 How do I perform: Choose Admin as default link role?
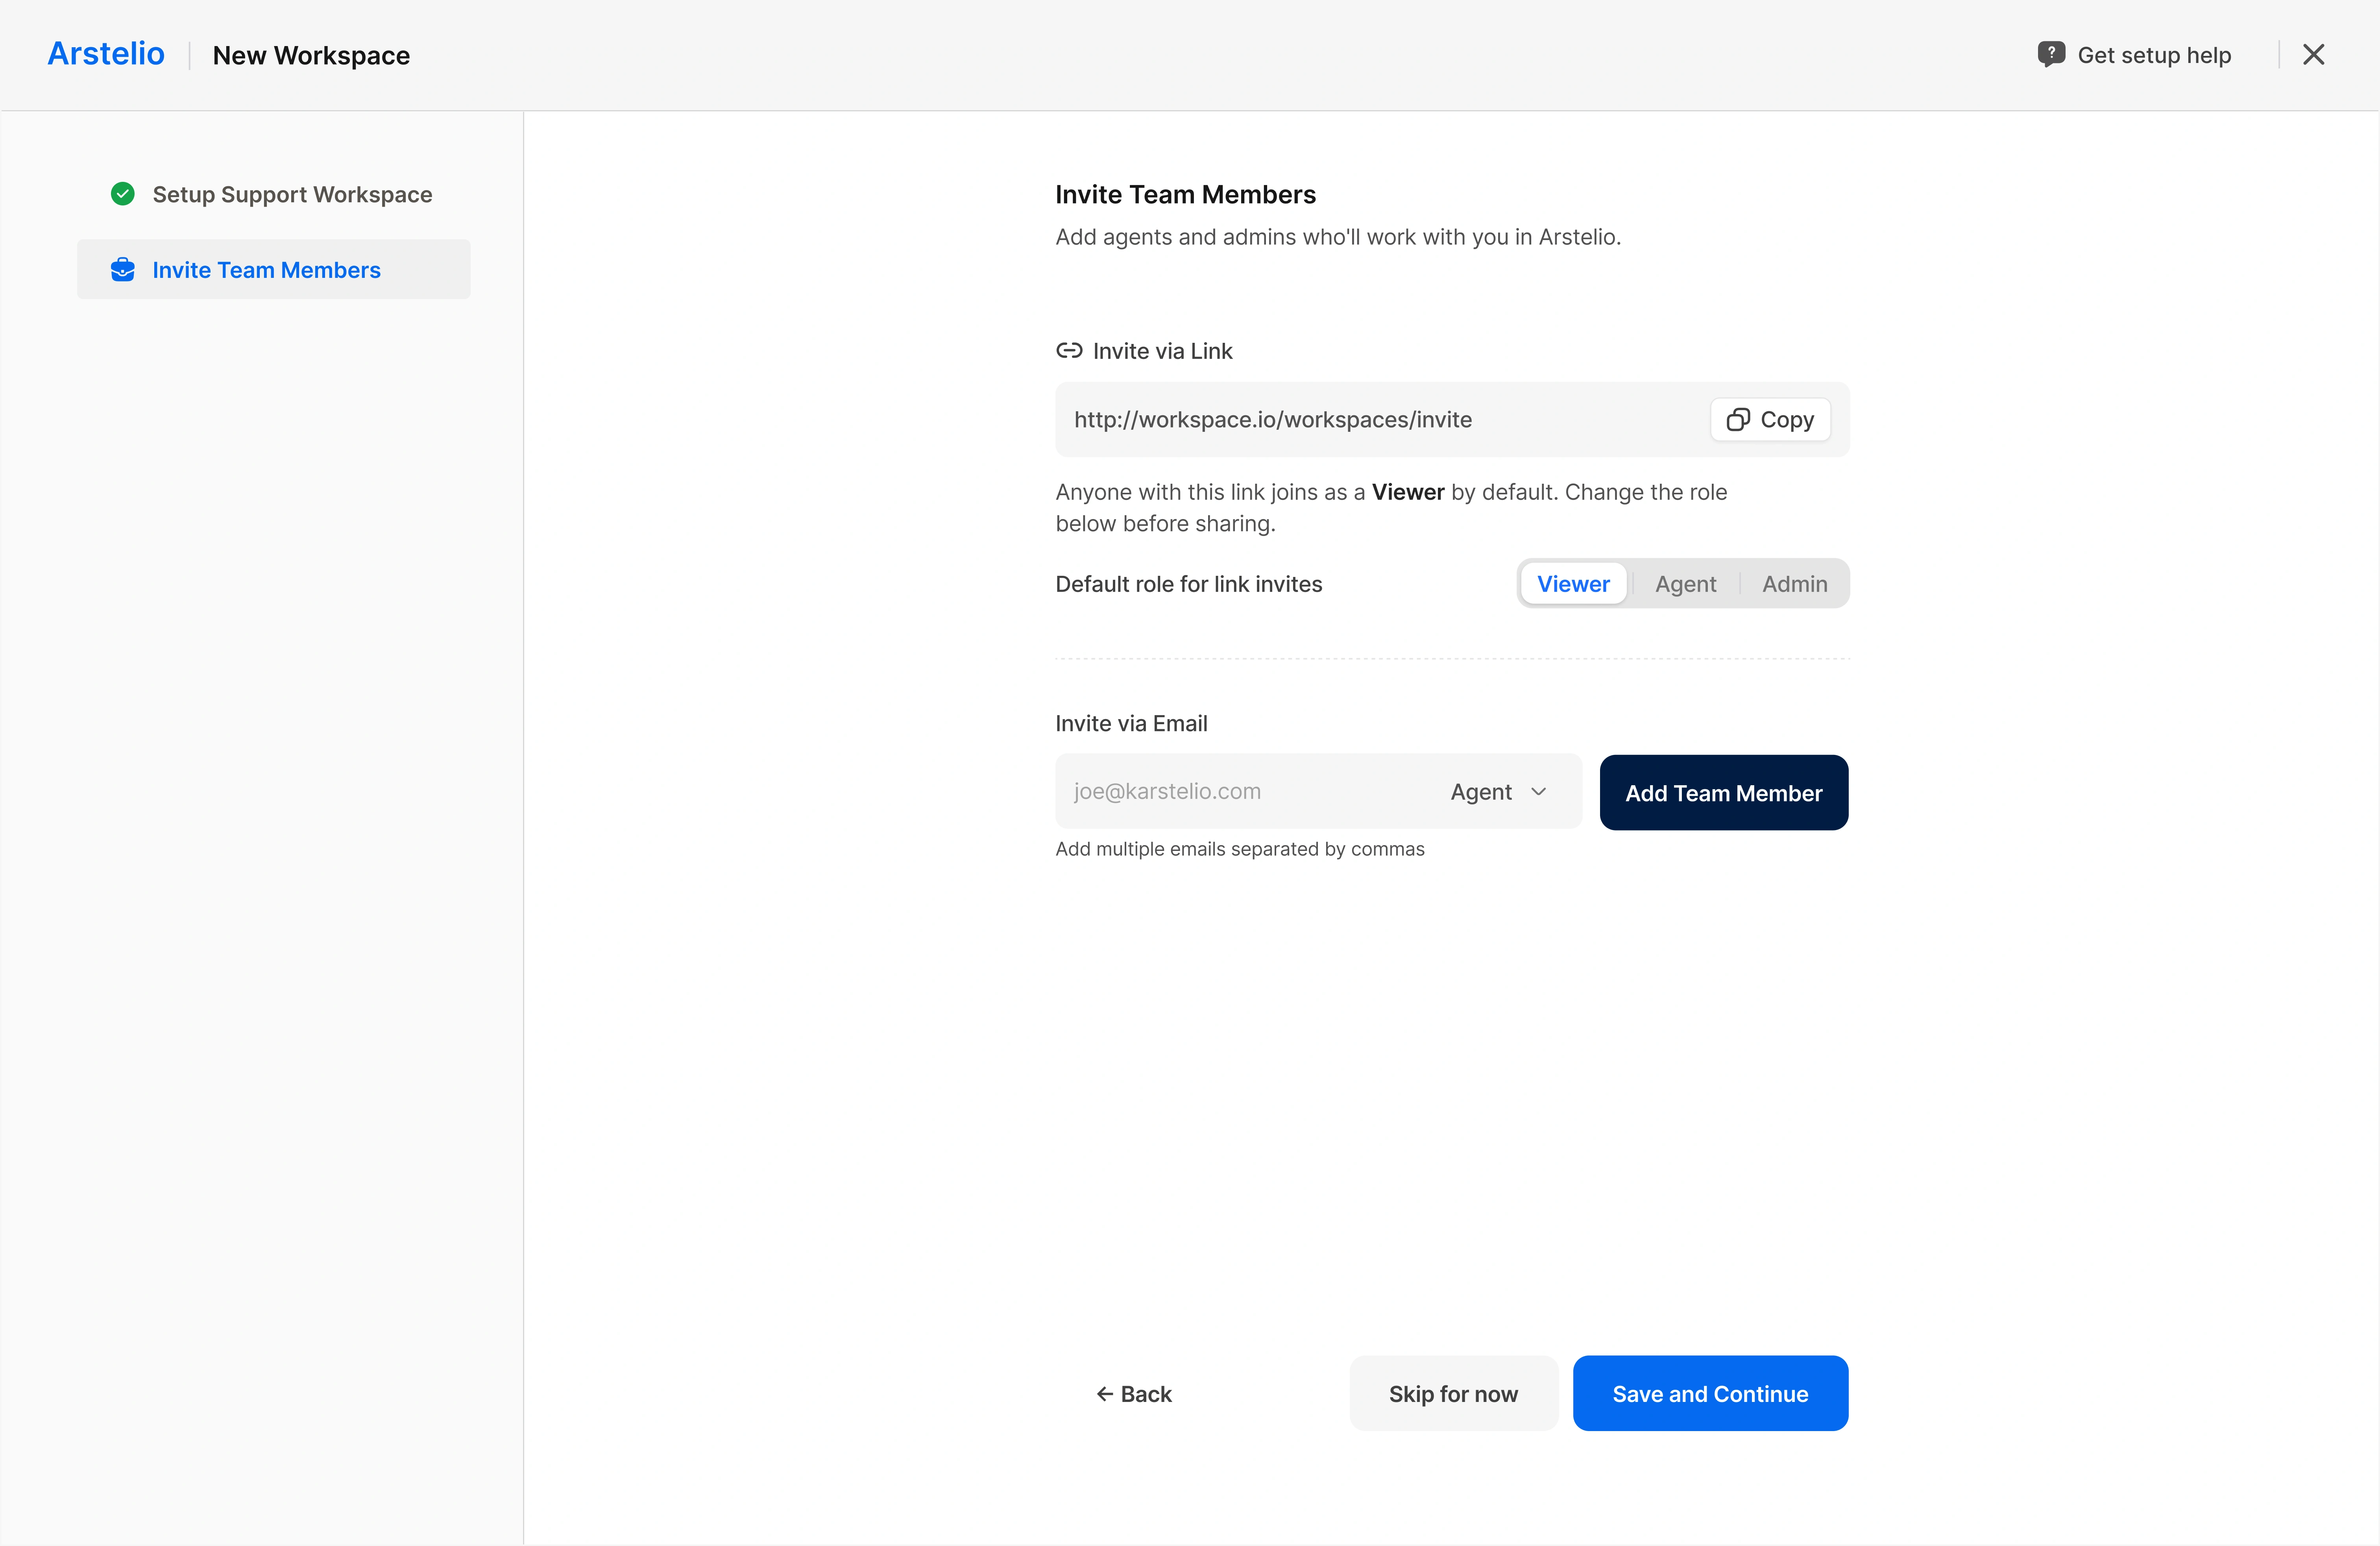[x=1794, y=584]
